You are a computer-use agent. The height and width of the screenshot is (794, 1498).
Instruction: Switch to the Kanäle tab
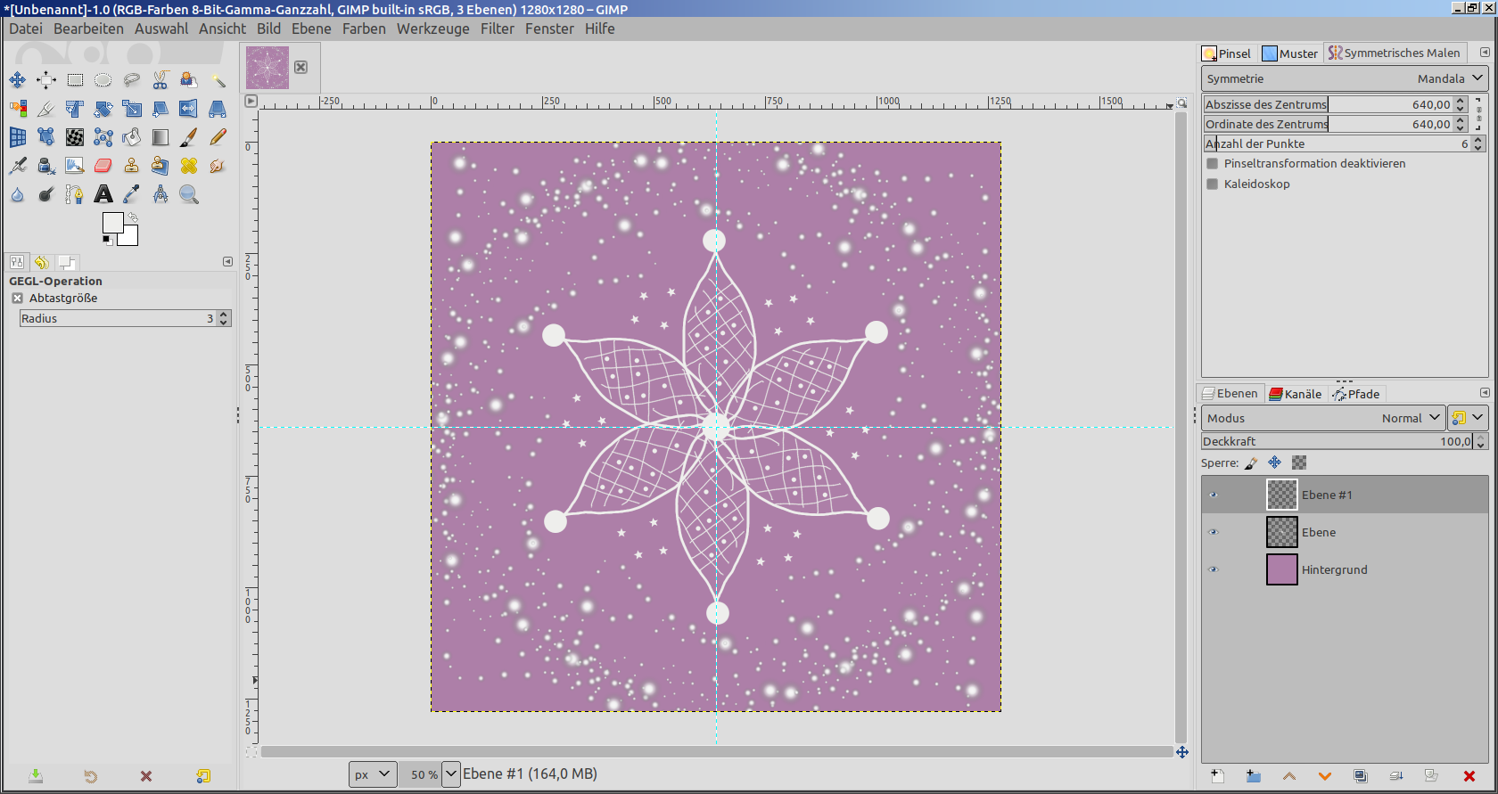(1296, 394)
